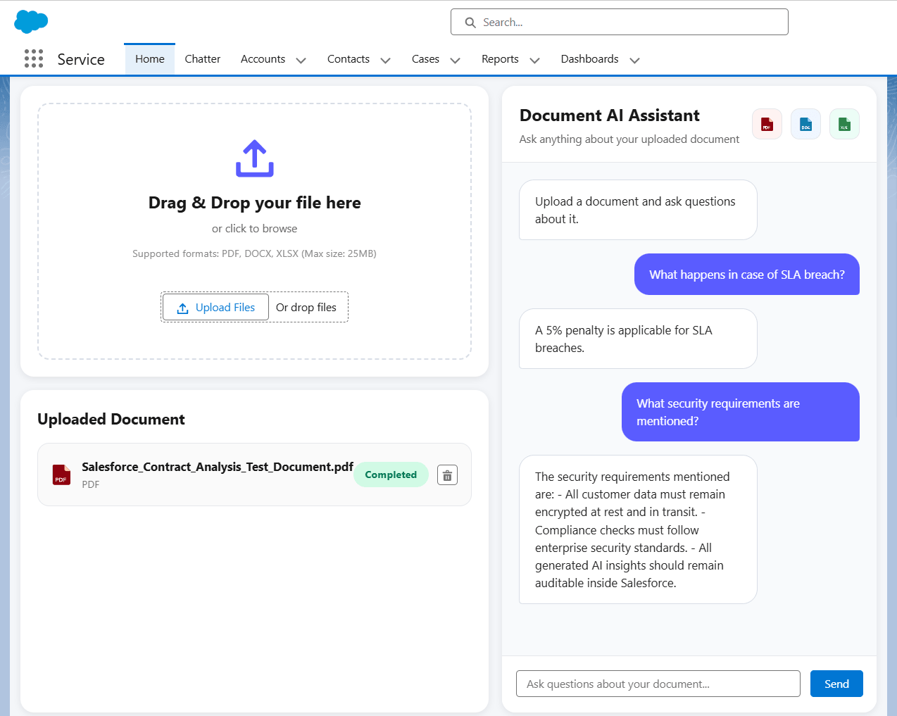The width and height of the screenshot is (897, 716).
Task: Open the Accounts tab
Action: tap(263, 59)
